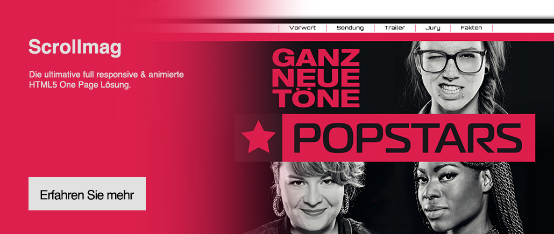Image resolution: width=554 pixels, height=234 pixels.
Task: Click the Scrollmag heading
Action: (75, 47)
